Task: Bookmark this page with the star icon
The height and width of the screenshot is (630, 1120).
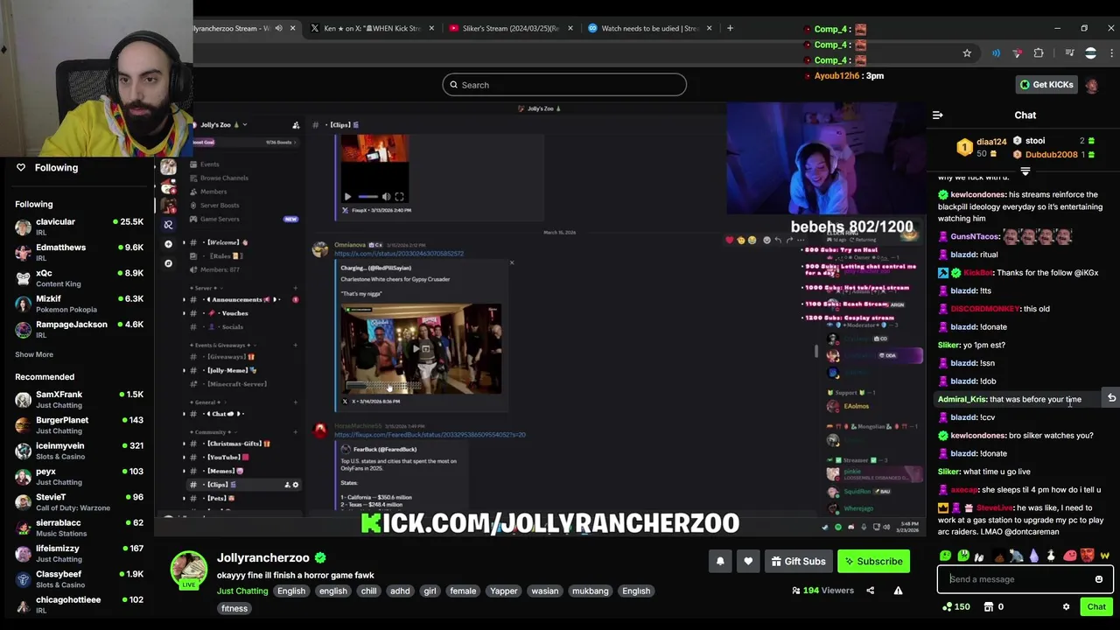Action: coord(967,53)
